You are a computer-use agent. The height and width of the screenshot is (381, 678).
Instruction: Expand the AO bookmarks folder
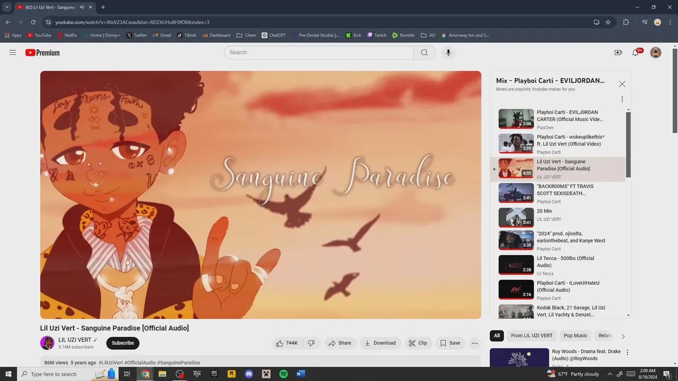(x=428, y=35)
